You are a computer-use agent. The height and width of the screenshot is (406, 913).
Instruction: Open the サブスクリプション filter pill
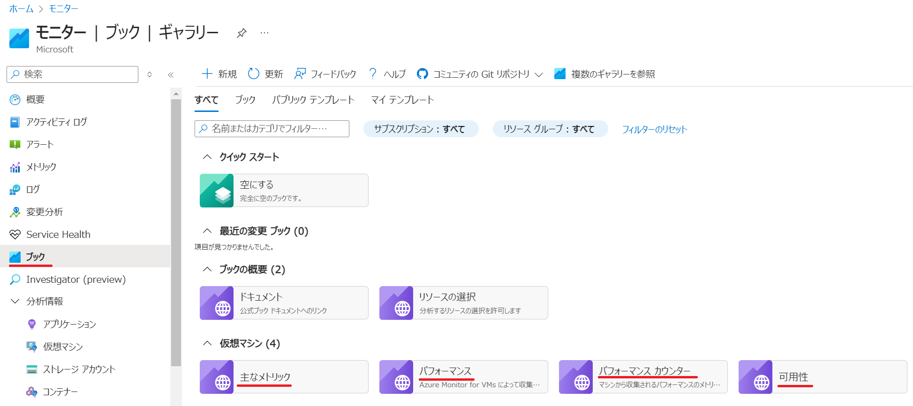tap(421, 129)
